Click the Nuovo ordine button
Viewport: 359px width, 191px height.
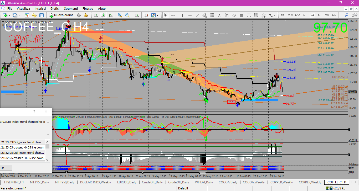pos(61,15)
